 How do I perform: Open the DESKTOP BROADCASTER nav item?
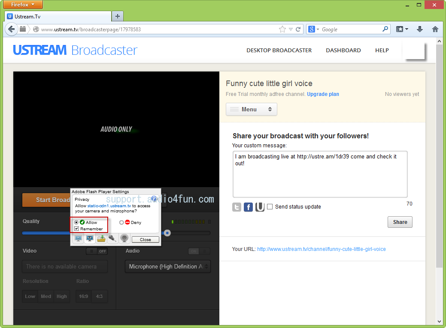pyautogui.click(x=279, y=50)
